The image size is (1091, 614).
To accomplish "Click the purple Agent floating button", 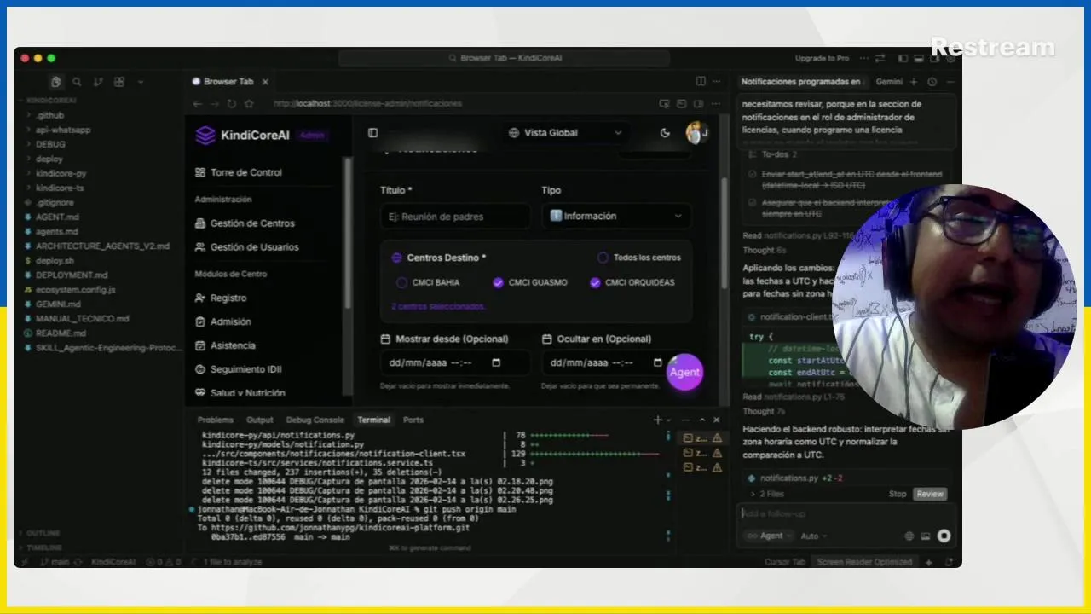I will [x=684, y=372].
